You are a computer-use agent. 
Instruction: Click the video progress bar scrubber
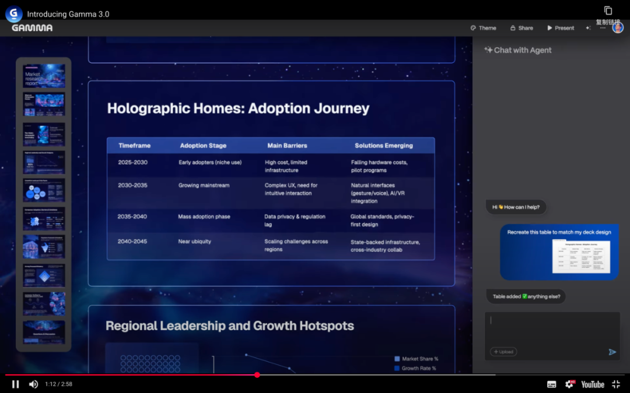tap(257, 375)
